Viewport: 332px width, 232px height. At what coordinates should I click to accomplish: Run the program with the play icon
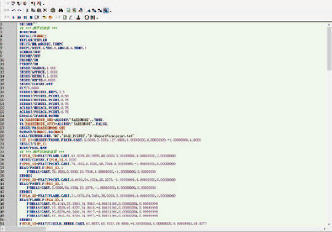click(x=14, y=17)
